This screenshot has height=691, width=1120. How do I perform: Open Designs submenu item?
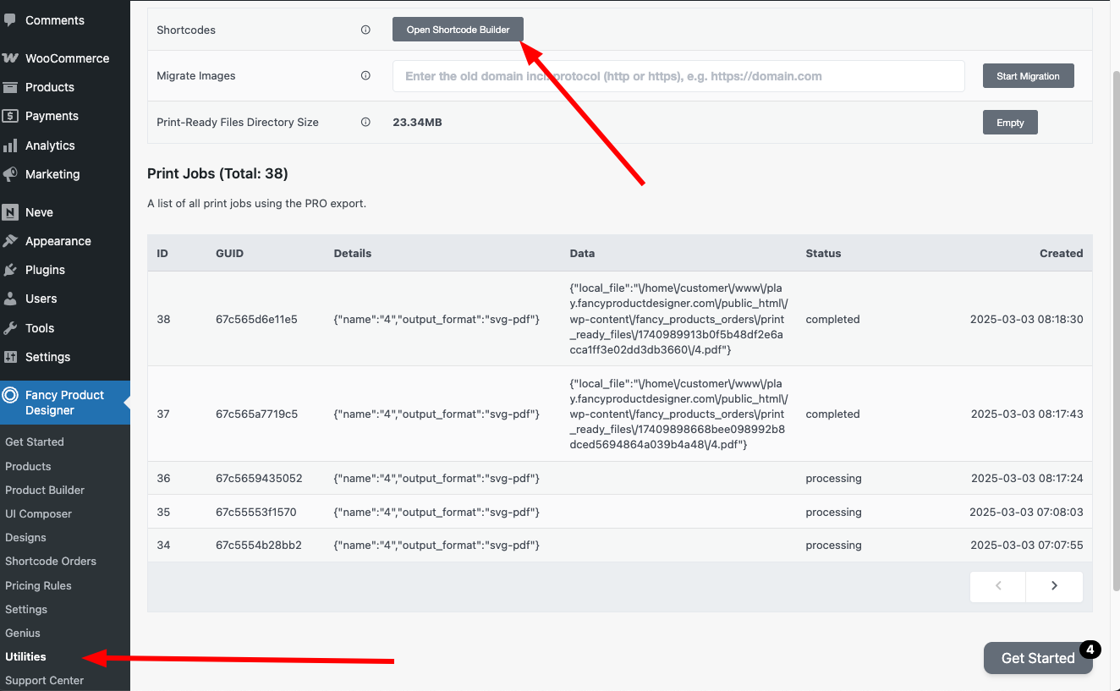click(x=25, y=537)
